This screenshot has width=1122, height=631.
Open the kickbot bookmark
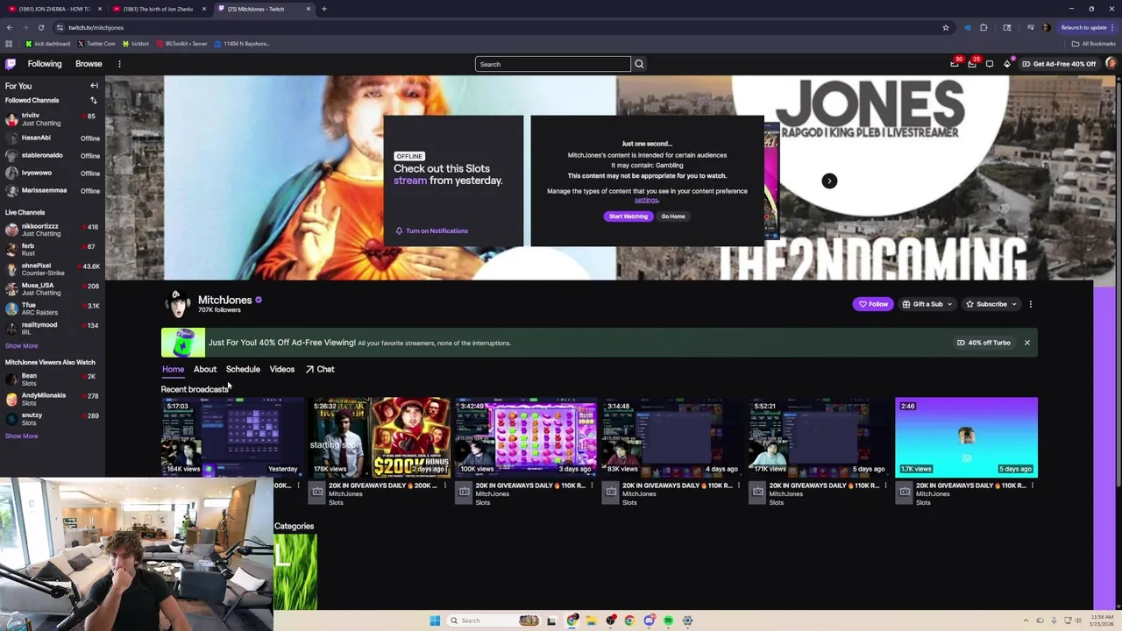click(x=136, y=44)
